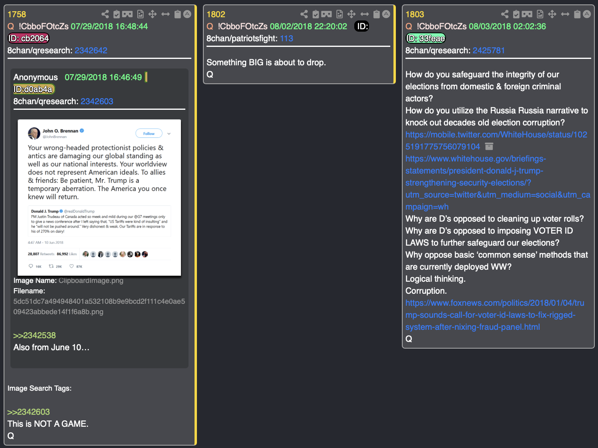
Task: Share post 1803 with the share icon
Action: 505,14
